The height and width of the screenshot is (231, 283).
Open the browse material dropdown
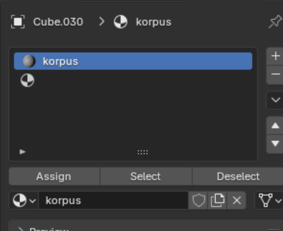tap(24, 200)
